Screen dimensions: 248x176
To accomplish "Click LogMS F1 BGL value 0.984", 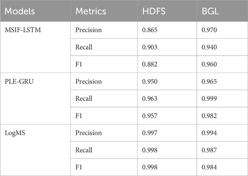I will coord(209,167).
